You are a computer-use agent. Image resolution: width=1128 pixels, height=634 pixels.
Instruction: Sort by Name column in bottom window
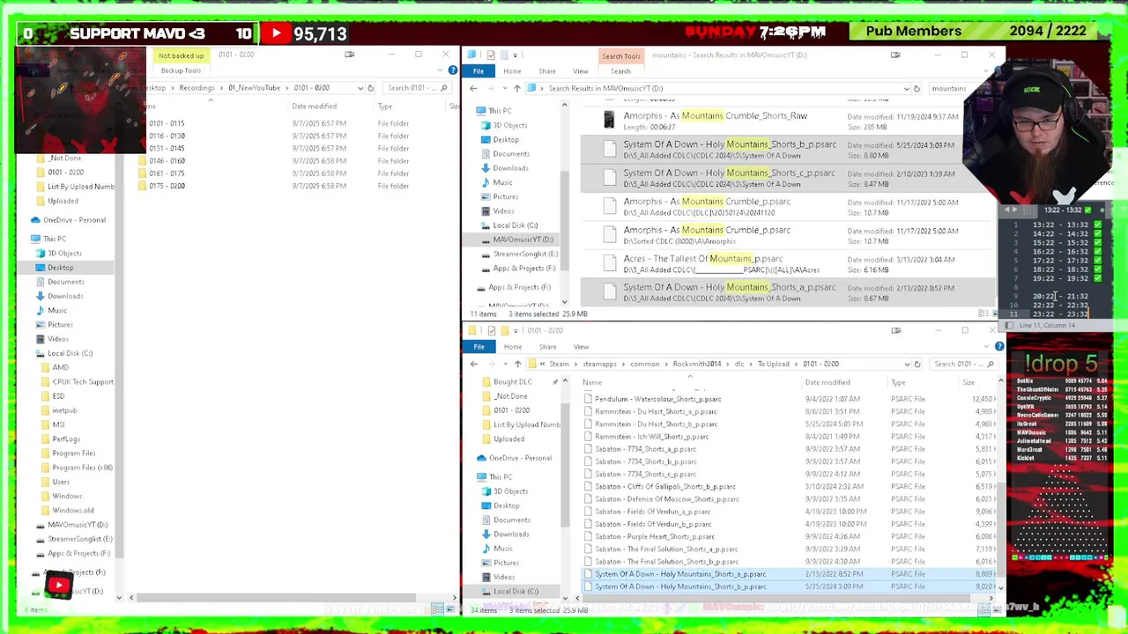(591, 382)
